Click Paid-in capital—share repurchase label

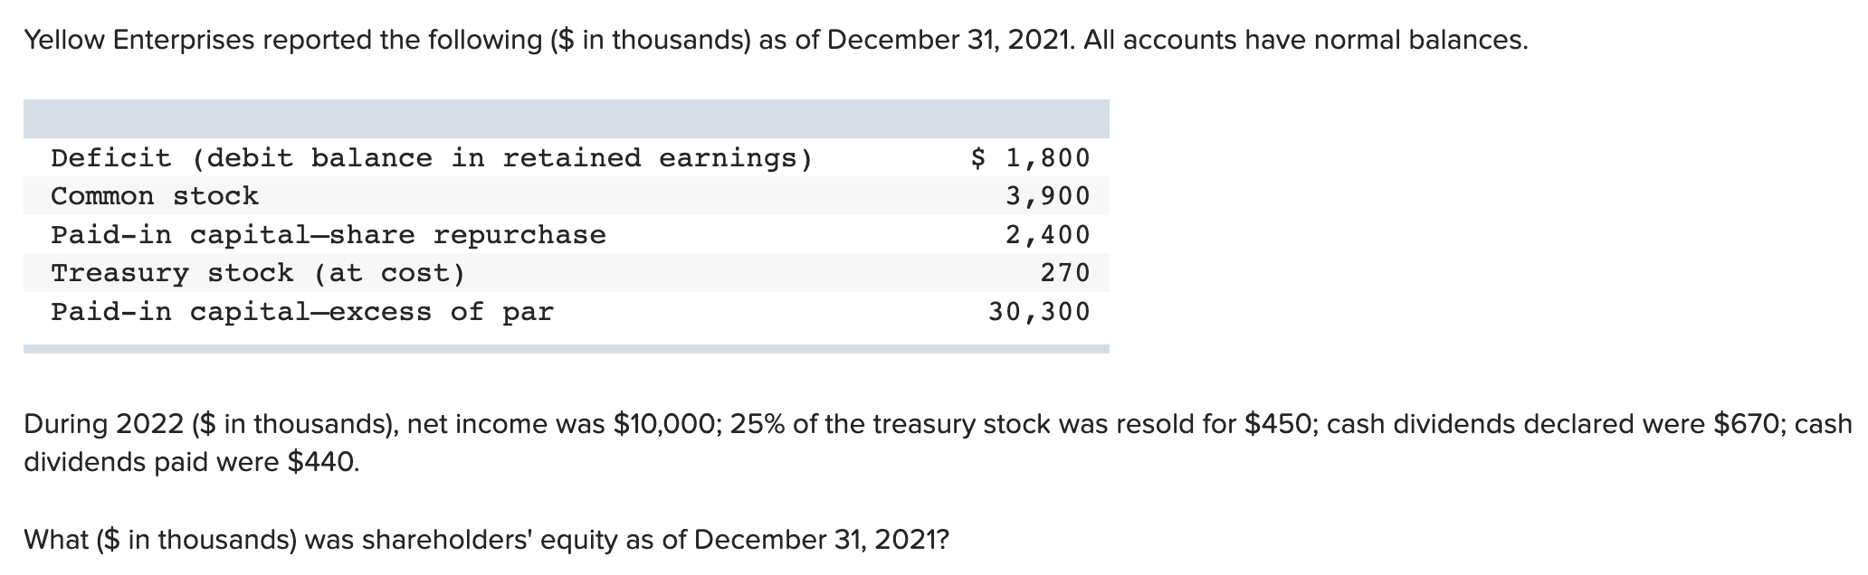(x=329, y=235)
